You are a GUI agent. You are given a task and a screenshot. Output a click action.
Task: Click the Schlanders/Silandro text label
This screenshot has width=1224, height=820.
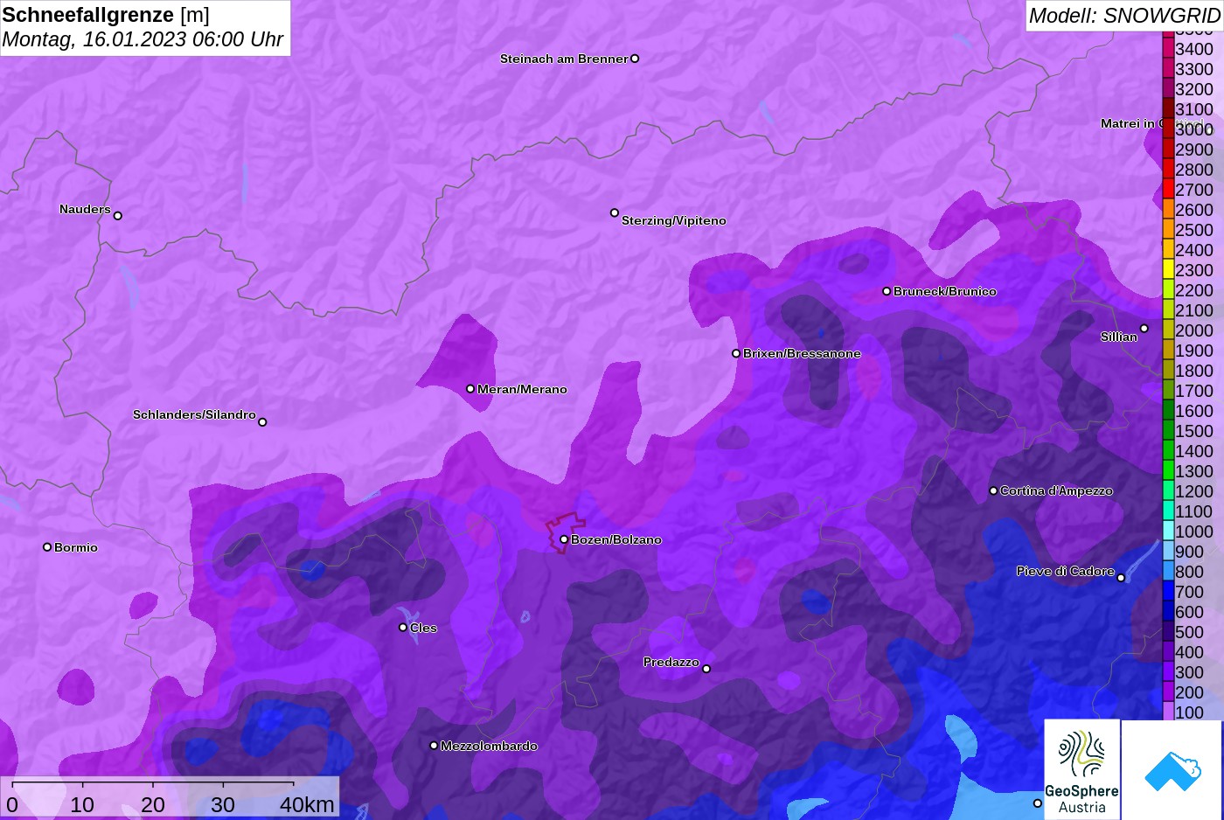(x=194, y=414)
